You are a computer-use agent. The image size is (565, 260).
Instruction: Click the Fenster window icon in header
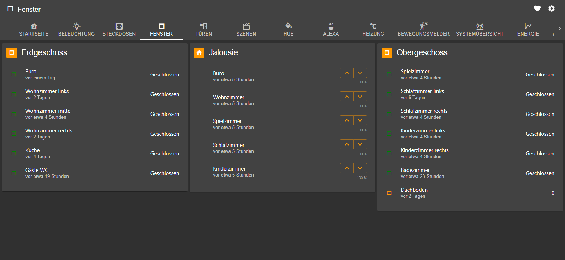click(11, 9)
